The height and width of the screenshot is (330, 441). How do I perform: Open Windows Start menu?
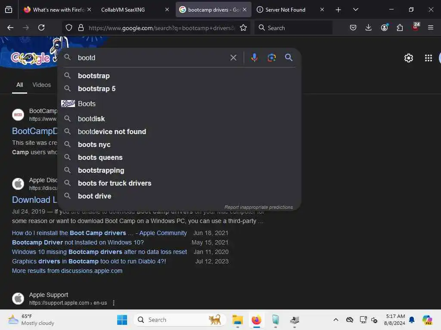click(x=122, y=320)
